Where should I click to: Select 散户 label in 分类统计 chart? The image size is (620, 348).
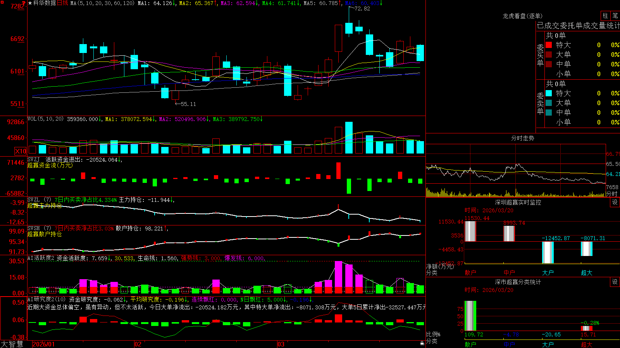(470, 344)
